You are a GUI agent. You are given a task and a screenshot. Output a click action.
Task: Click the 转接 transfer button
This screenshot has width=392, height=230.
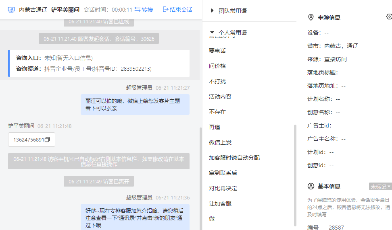pos(144,10)
